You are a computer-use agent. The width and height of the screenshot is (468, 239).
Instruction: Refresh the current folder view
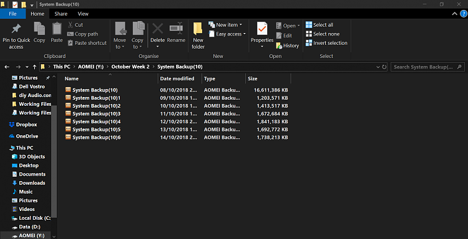[384, 67]
